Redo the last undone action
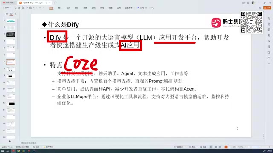Image resolution: width=273 pixels, height=153 pixels. pos(40,8)
